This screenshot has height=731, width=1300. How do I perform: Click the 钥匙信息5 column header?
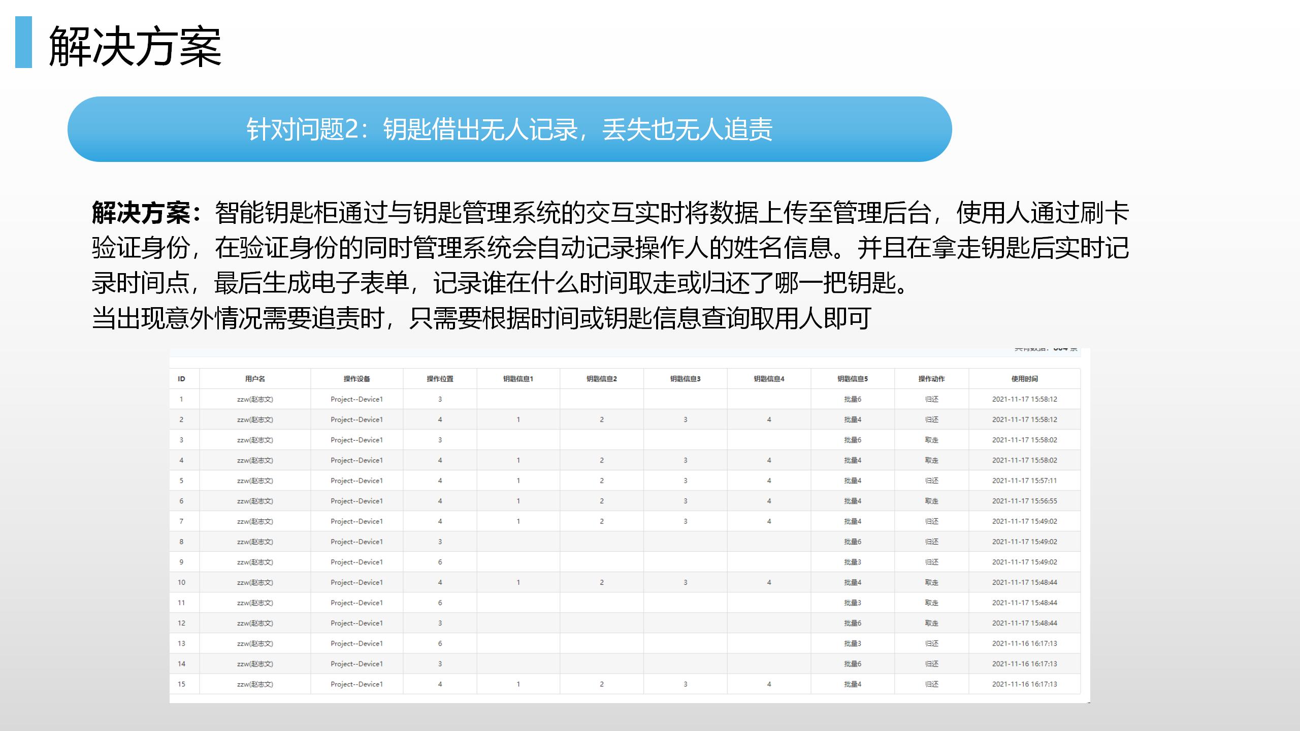[853, 379]
